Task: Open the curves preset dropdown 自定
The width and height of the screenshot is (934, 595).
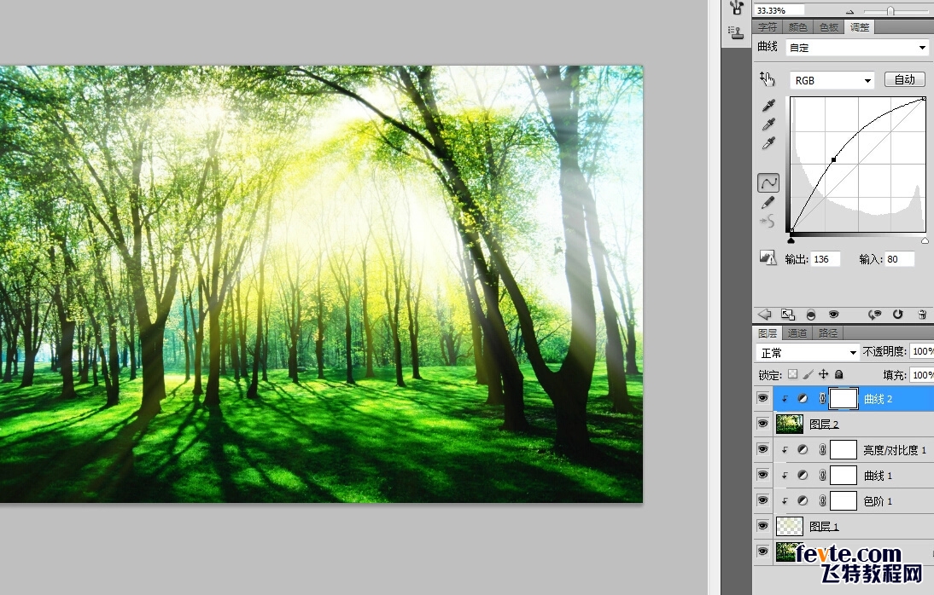Action: point(857,48)
